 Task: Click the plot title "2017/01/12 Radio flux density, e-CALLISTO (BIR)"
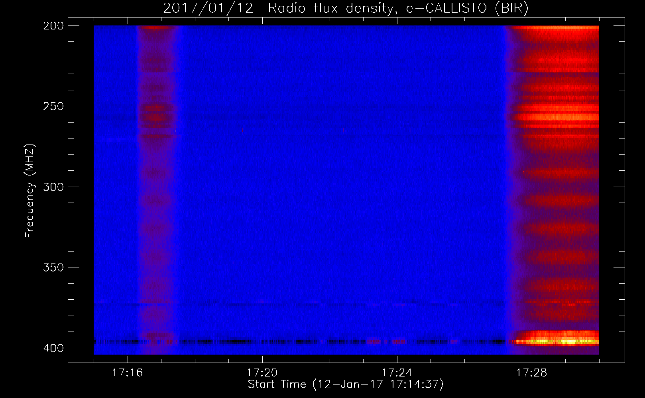pyautogui.click(x=346, y=8)
